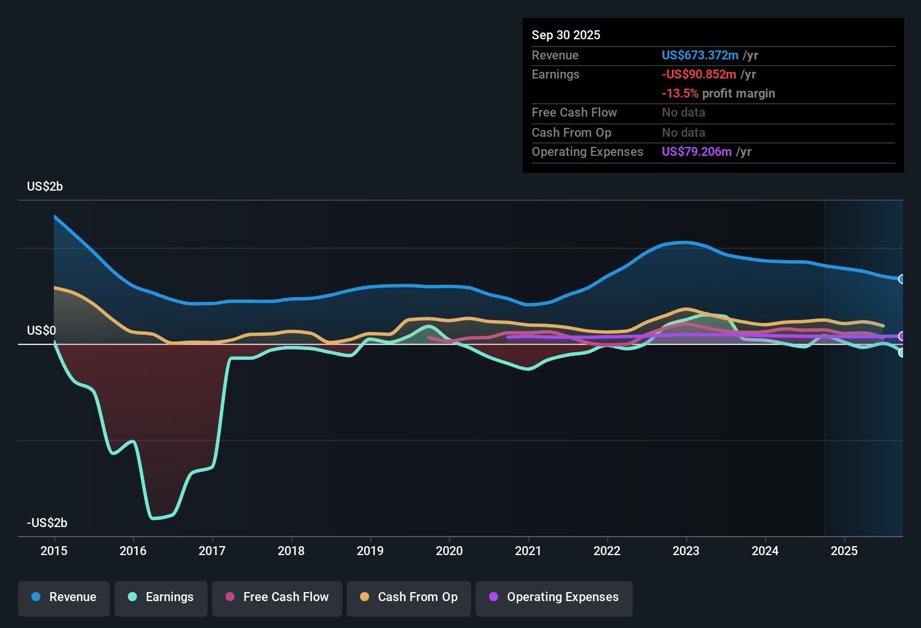
Task: Click the pink Free Cash Flow legend dot
Action: tap(228, 597)
